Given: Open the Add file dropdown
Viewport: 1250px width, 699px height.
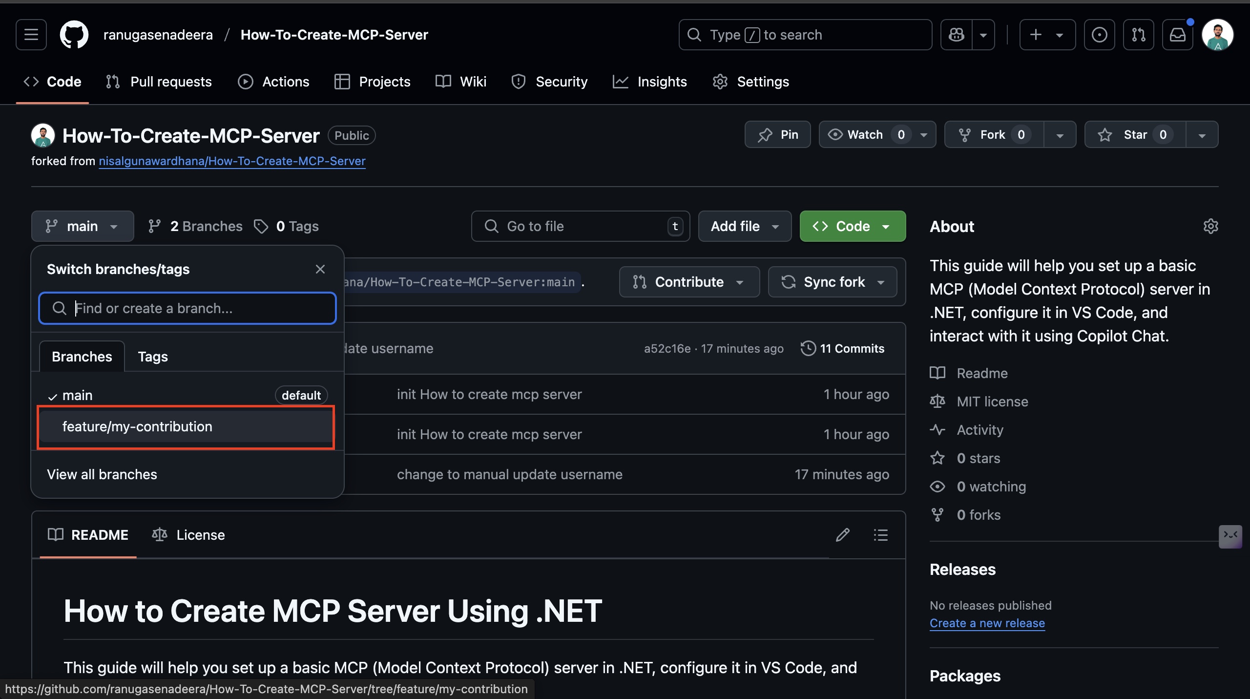Looking at the screenshot, I should pyautogui.click(x=744, y=226).
